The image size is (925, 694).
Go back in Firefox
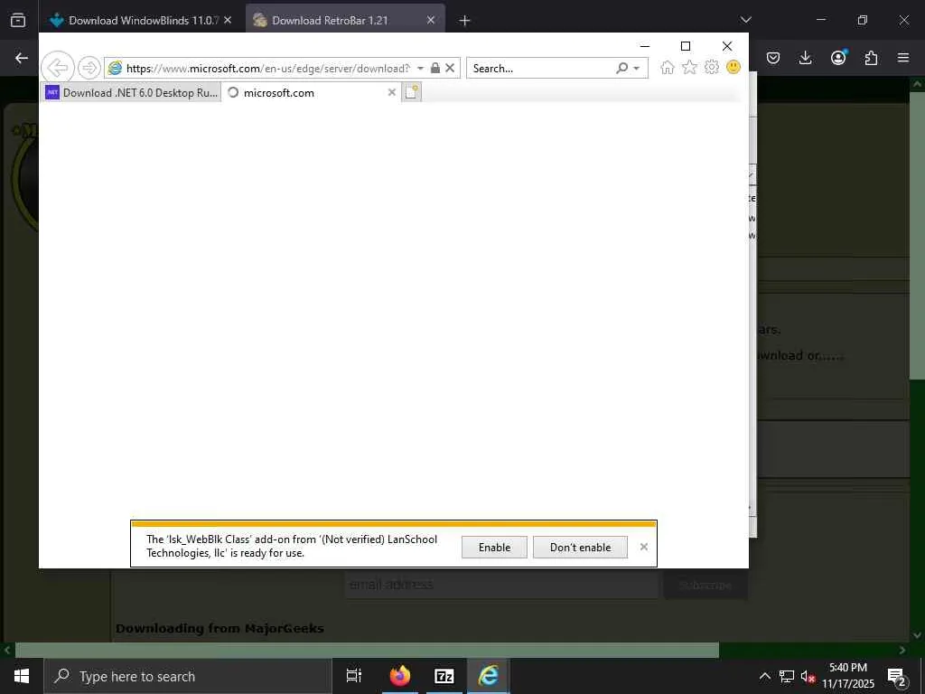coord(22,58)
